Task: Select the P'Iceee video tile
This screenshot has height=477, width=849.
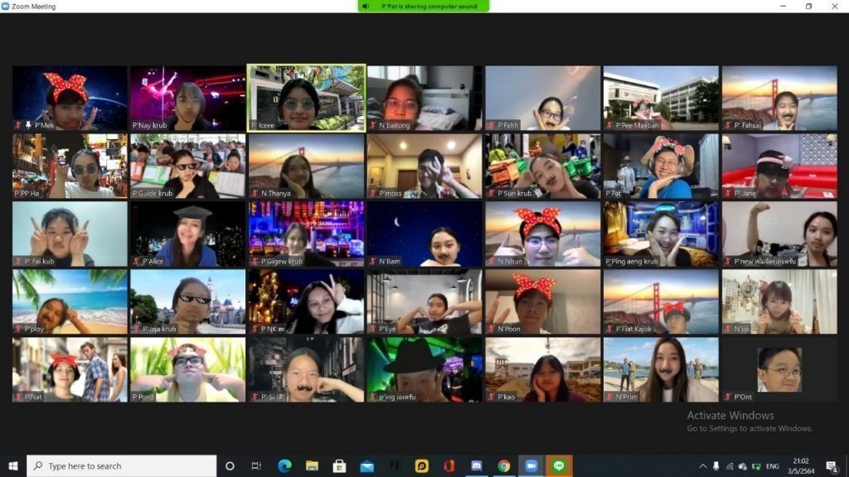Action: click(x=306, y=98)
